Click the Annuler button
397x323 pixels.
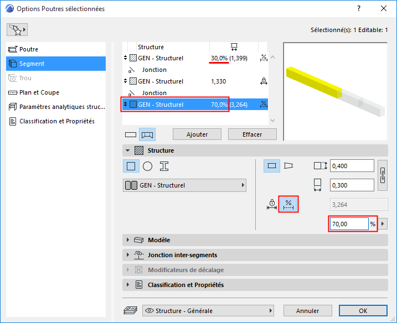coord(308,311)
